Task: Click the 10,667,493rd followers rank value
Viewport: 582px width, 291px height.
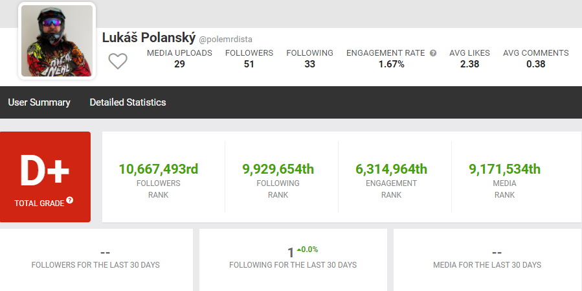Action: coord(159,169)
